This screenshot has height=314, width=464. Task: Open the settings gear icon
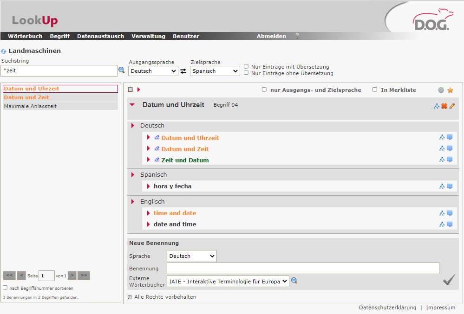point(441,90)
